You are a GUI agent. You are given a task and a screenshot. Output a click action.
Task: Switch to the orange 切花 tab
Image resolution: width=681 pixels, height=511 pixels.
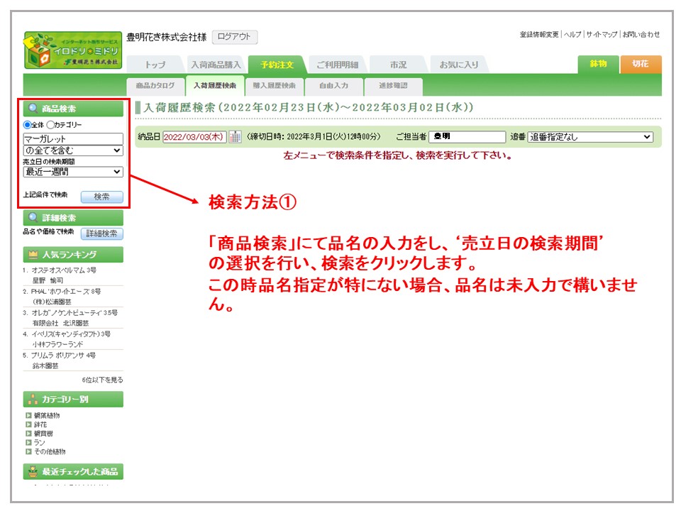(x=640, y=64)
